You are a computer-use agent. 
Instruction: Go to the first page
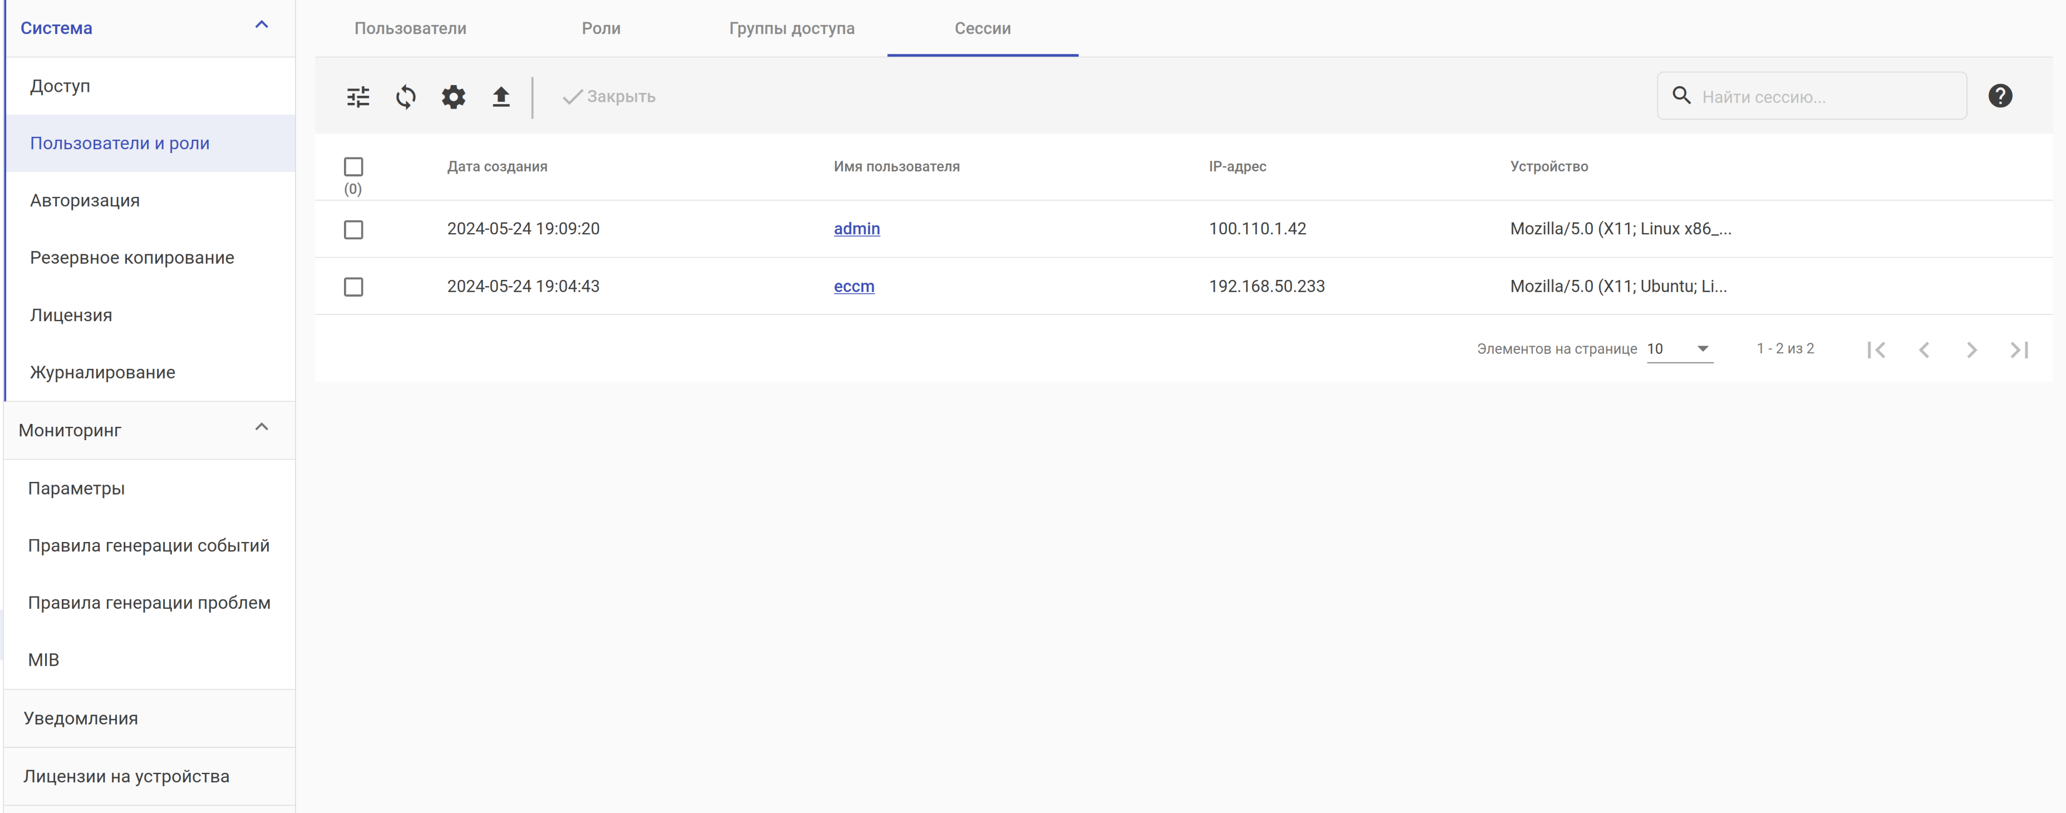(1876, 349)
